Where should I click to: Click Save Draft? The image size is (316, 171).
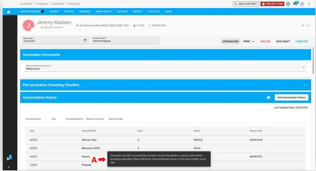(283, 42)
